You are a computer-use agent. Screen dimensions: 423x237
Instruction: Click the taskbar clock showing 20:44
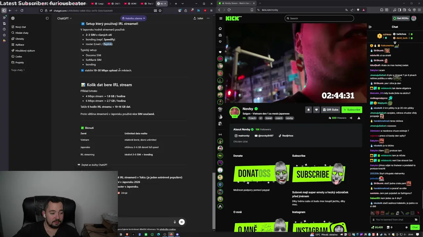(410, 234)
